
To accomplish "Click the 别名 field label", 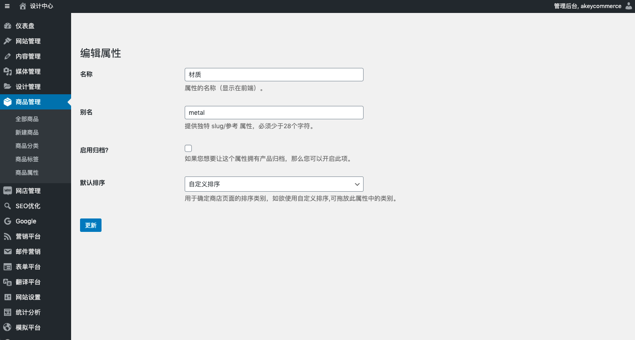I will (86, 112).
